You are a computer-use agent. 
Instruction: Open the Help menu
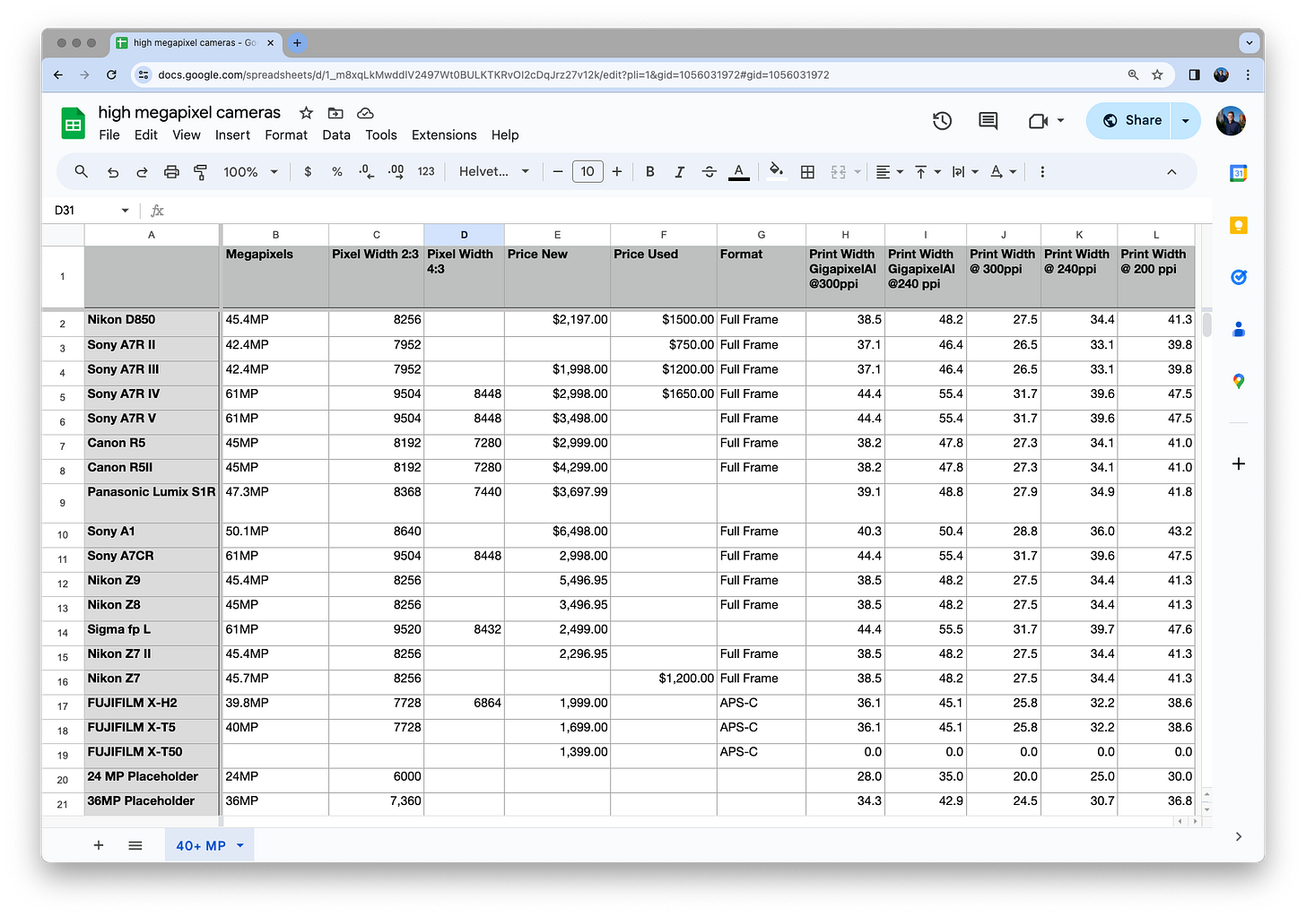click(x=505, y=134)
